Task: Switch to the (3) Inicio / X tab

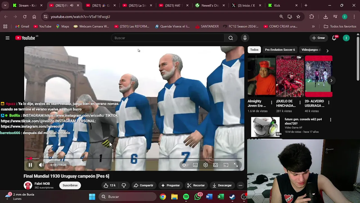Action: [246, 5]
